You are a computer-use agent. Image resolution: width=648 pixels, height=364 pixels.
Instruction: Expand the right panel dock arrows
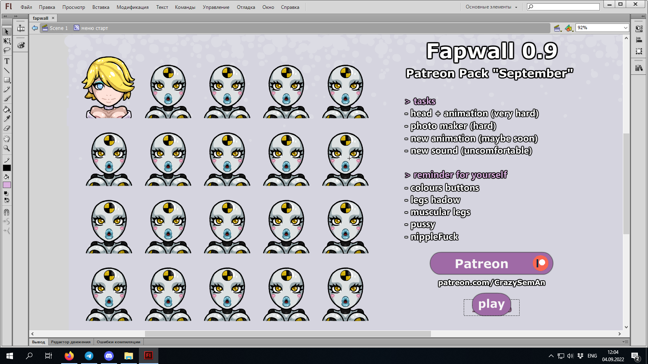(x=643, y=16)
